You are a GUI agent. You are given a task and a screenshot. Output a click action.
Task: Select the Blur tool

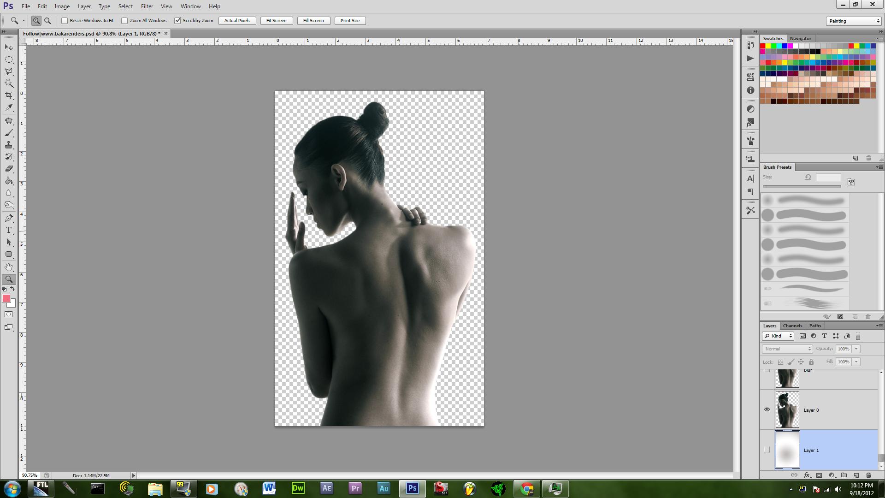[9, 193]
